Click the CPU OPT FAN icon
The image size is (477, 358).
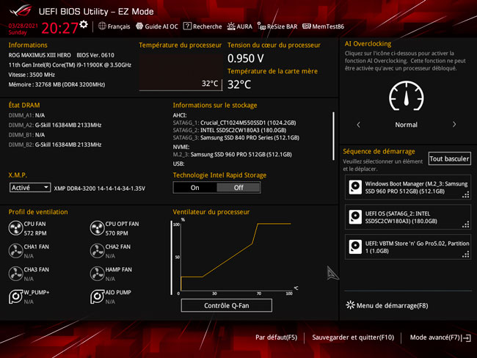tap(97, 229)
